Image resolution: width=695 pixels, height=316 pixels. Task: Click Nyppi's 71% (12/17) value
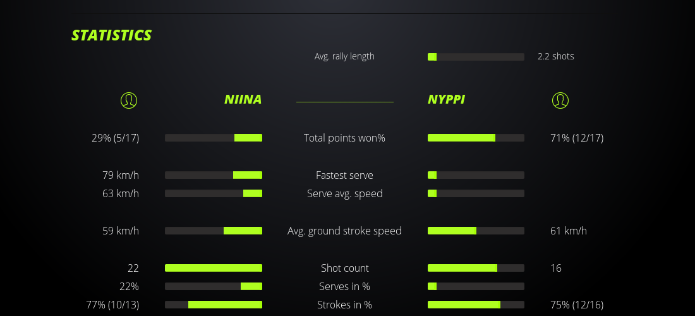[x=577, y=138]
